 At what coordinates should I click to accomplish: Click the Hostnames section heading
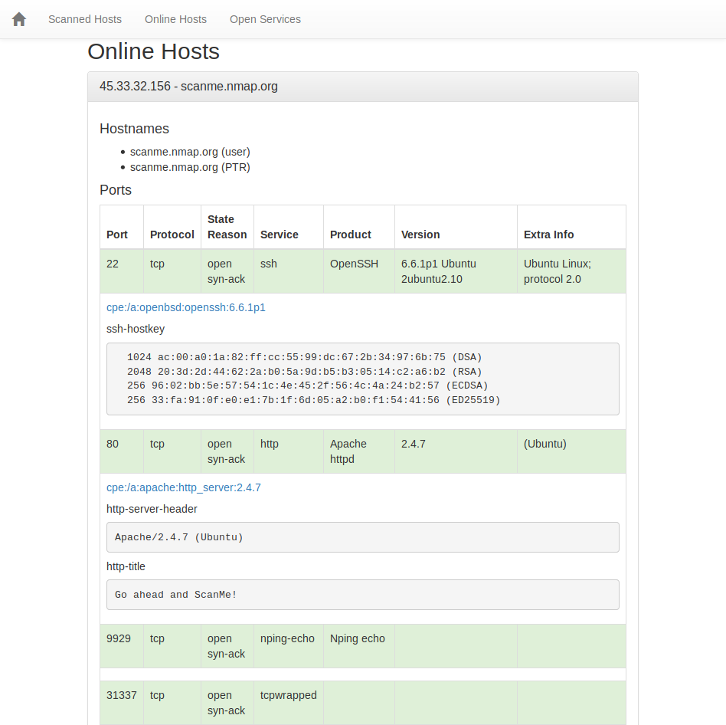134,129
